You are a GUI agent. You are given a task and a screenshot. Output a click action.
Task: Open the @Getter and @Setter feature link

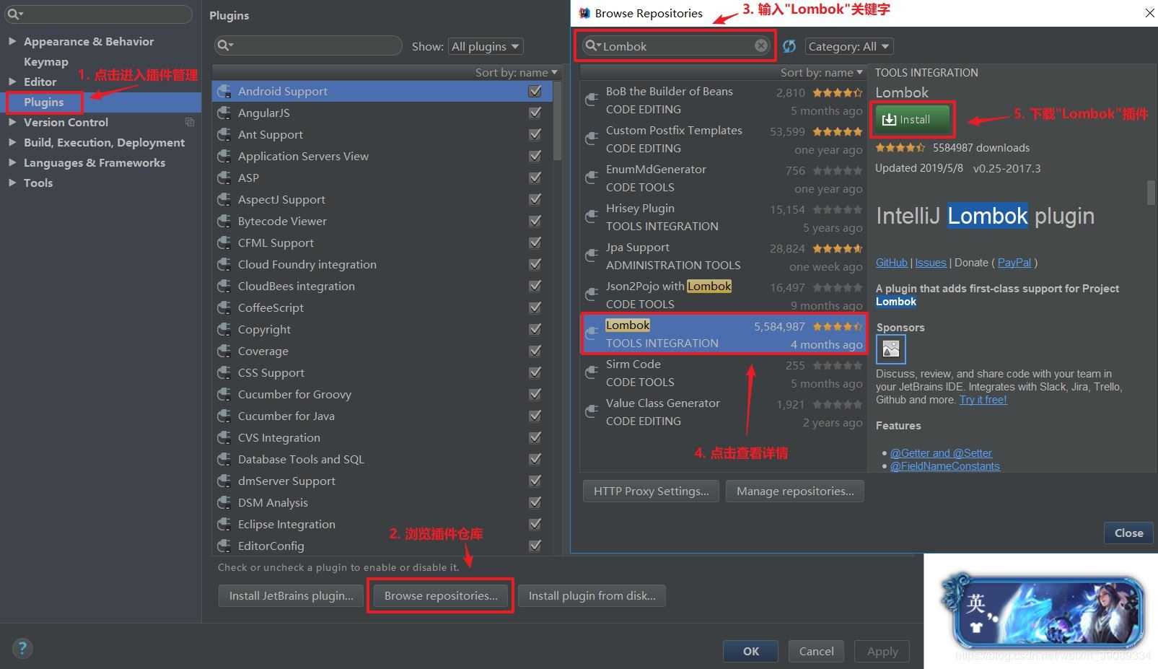pos(941,453)
